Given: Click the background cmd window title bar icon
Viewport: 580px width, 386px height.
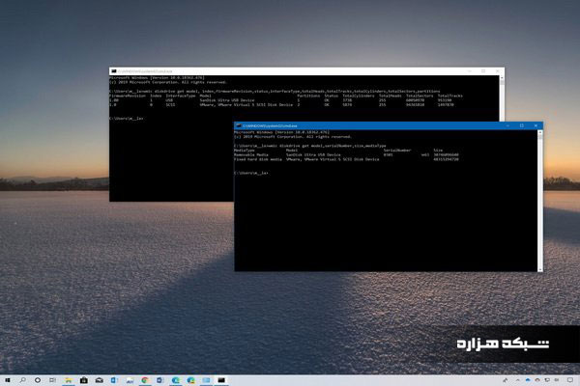Looking at the screenshot, I should [x=114, y=71].
